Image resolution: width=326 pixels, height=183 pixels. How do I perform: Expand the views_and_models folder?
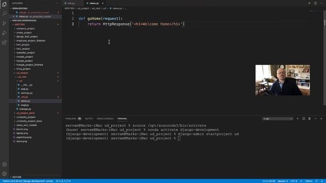[26, 125]
